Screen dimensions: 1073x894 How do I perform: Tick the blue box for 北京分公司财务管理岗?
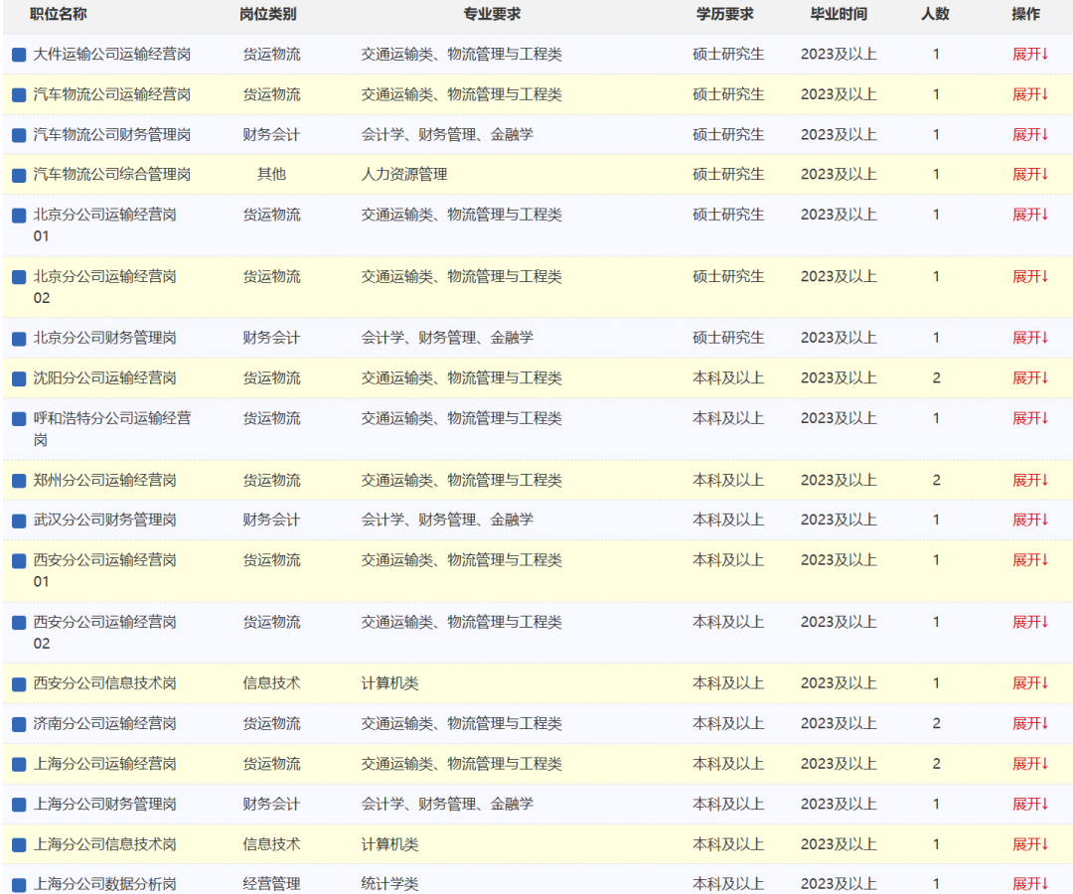[x=19, y=339]
